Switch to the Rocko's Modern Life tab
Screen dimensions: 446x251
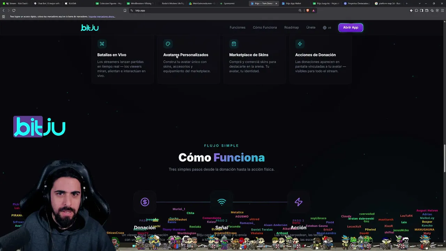click(171, 3)
